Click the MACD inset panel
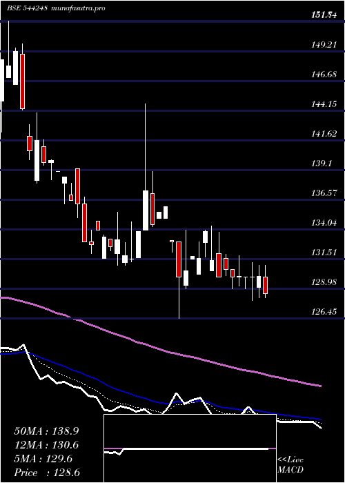The image size is (345, 483). click(x=190, y=448)
